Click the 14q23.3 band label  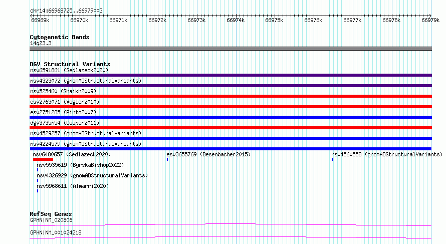point(41,43)
